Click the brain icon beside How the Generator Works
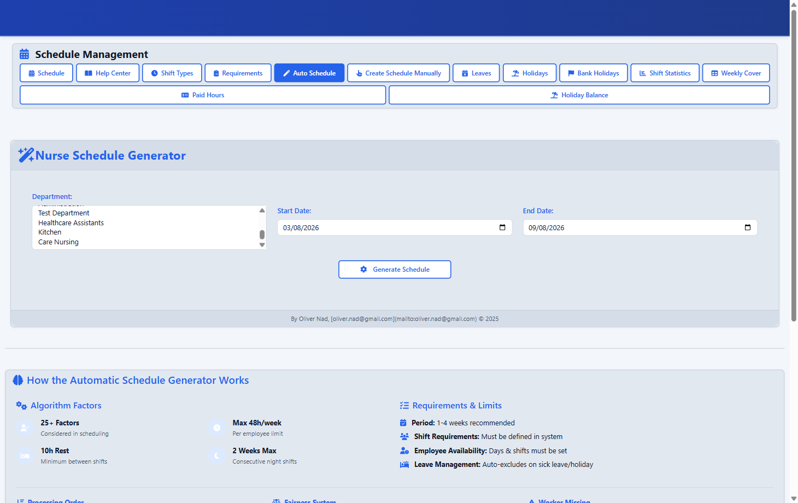The image size is (798, 503). pyautogui.click(x=18, y=380)
